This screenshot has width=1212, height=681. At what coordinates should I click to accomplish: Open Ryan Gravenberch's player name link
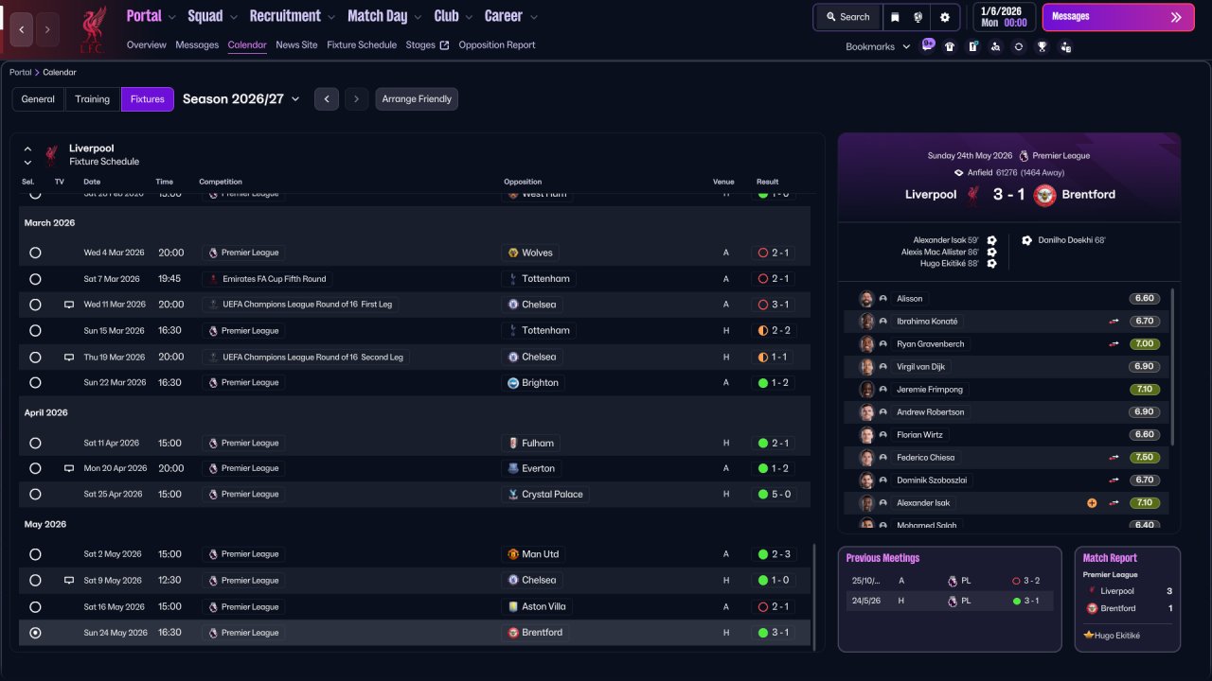coord(929,344)
